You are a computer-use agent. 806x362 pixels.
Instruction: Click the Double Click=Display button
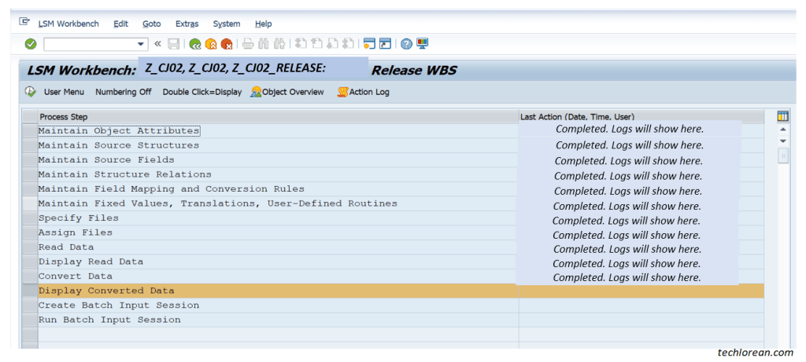[x=202, y=93]
